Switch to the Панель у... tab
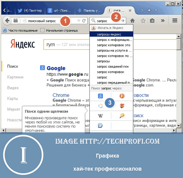 click(x=89, y=11)
